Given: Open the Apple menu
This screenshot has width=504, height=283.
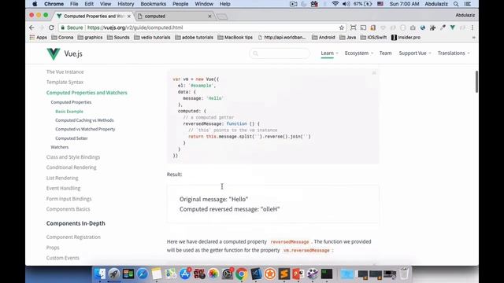Looking at the screenshot, I should 35,4.
